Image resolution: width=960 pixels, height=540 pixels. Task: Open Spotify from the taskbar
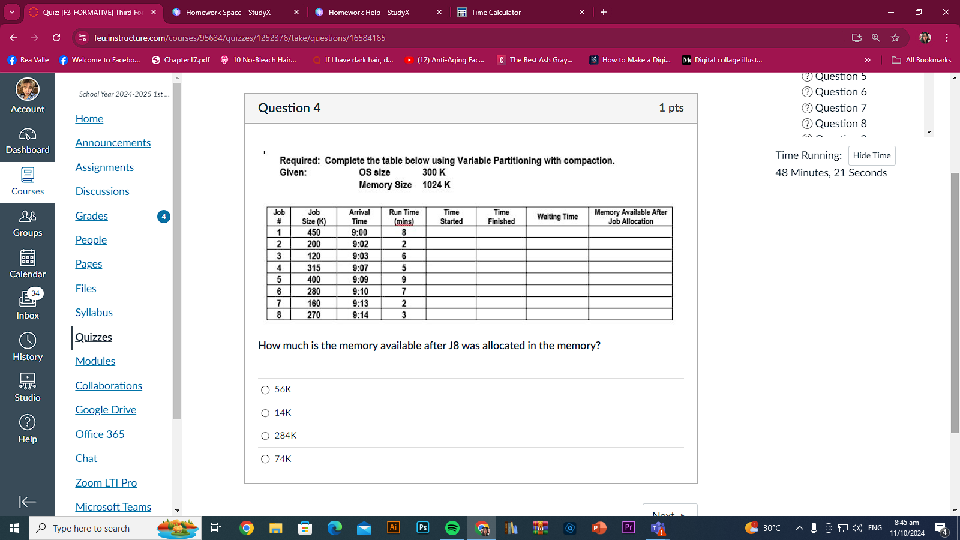pos(452,528)
